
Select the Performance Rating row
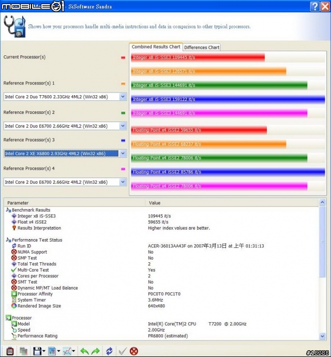162,336
